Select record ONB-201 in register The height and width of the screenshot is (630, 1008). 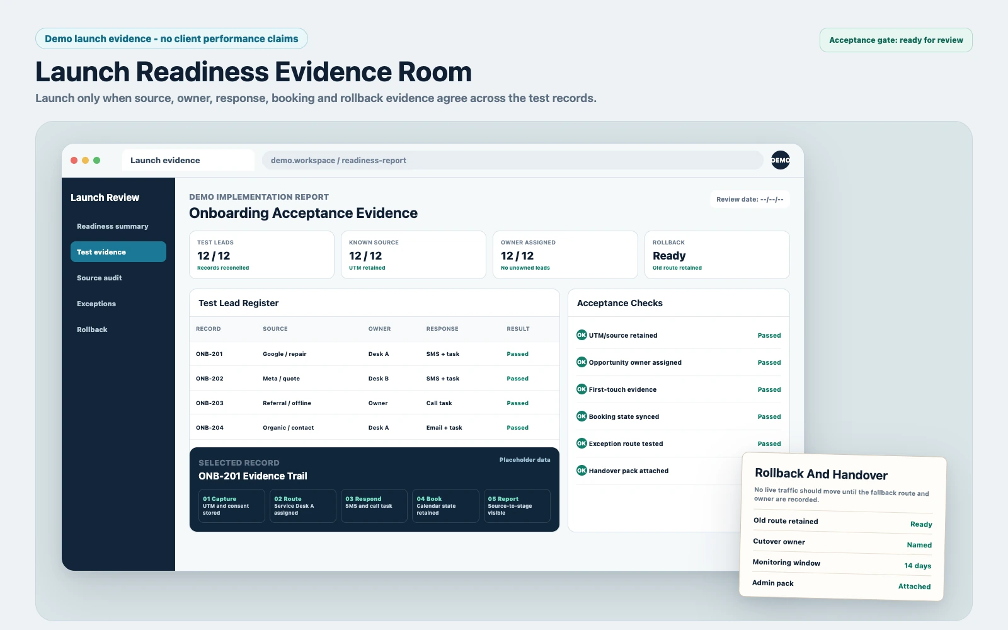click(x=374, y=354)
